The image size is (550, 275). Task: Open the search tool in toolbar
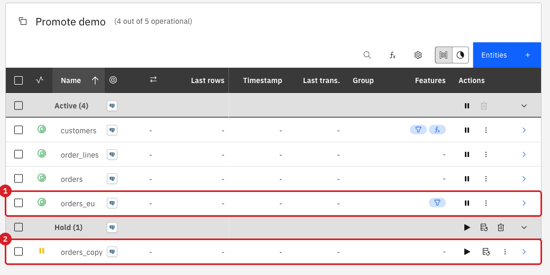[x=367, y=55]
